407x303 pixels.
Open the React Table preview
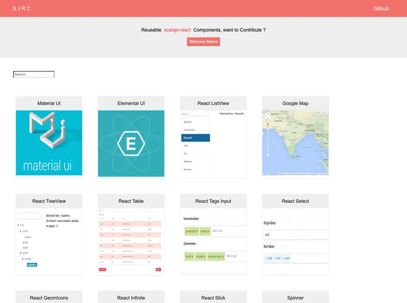point(131,241)
